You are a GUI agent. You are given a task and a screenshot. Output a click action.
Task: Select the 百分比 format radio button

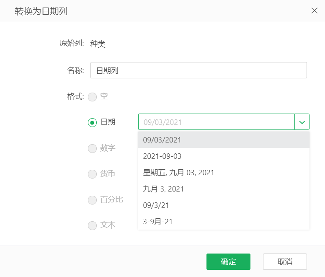point(92,200)
